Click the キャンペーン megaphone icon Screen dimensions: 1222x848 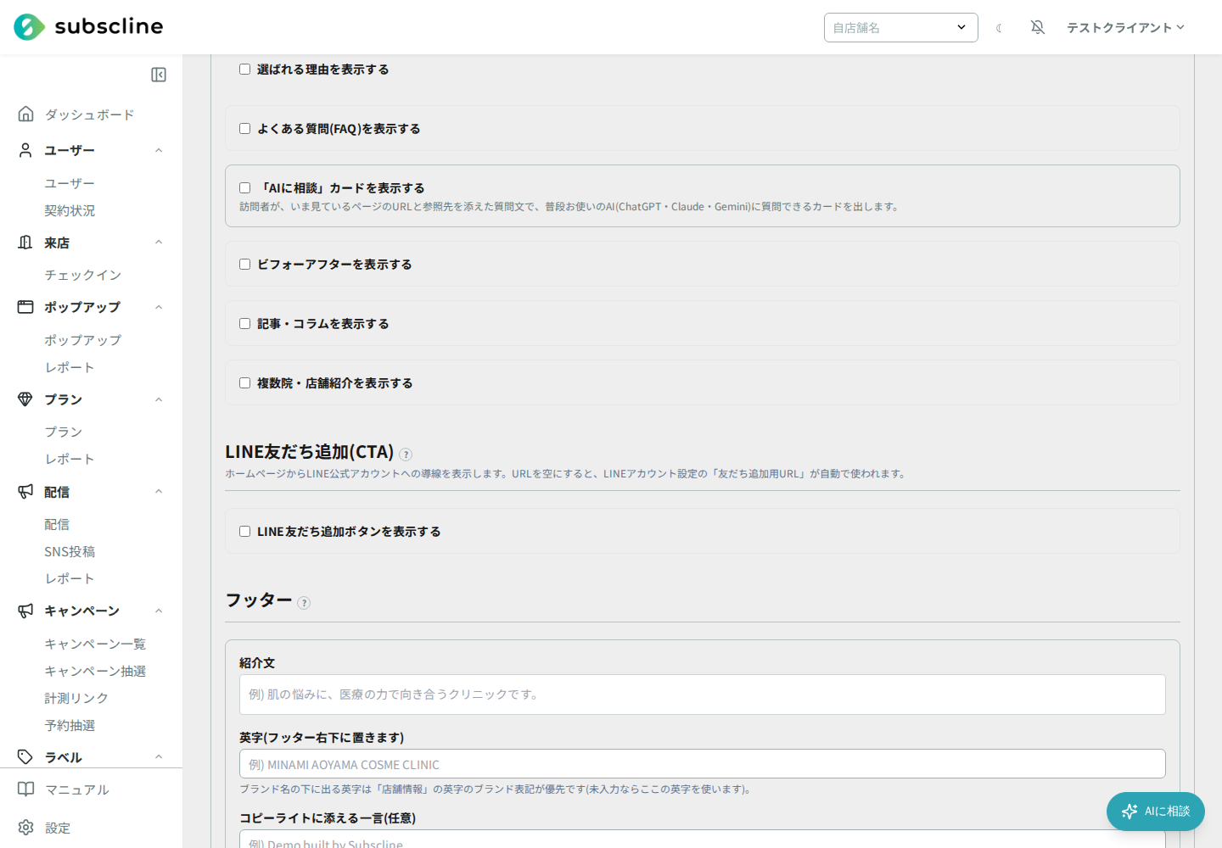point(25,611)
